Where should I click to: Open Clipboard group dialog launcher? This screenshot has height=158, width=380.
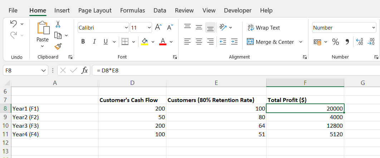point(70,57)
